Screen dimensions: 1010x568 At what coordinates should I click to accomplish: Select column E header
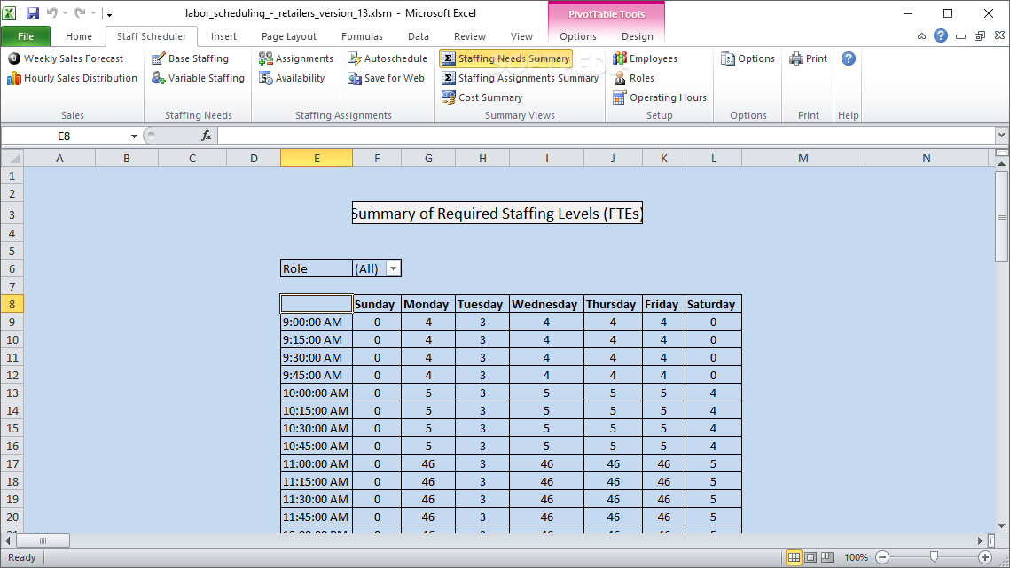[317, 158]
